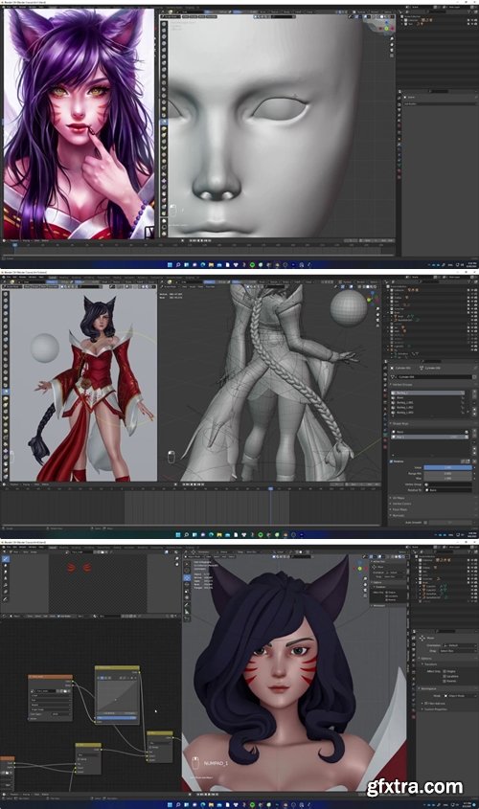
Task: Open File menu in top Blender window
Action: 9,8
